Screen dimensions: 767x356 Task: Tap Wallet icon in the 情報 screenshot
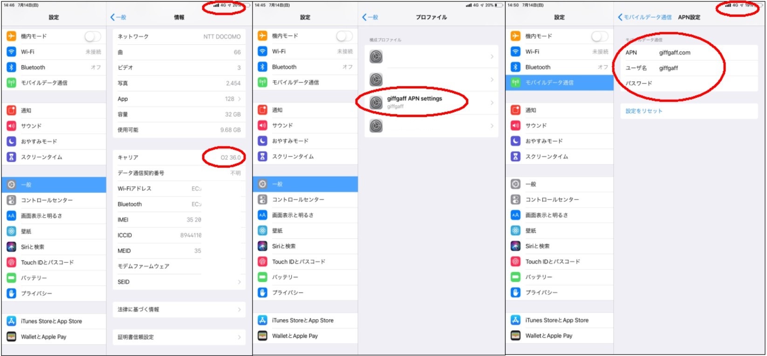pos(11,336)
